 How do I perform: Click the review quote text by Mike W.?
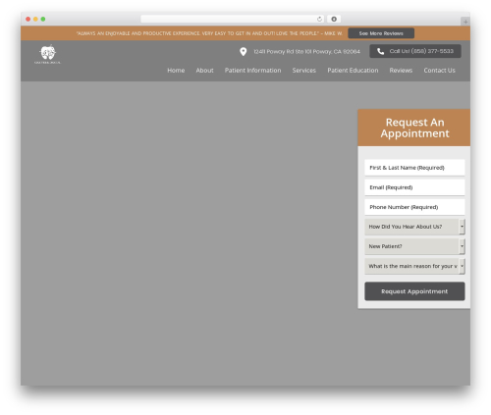(x=209, y=33)
